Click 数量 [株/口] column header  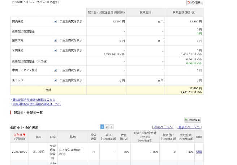coord(124,137)
